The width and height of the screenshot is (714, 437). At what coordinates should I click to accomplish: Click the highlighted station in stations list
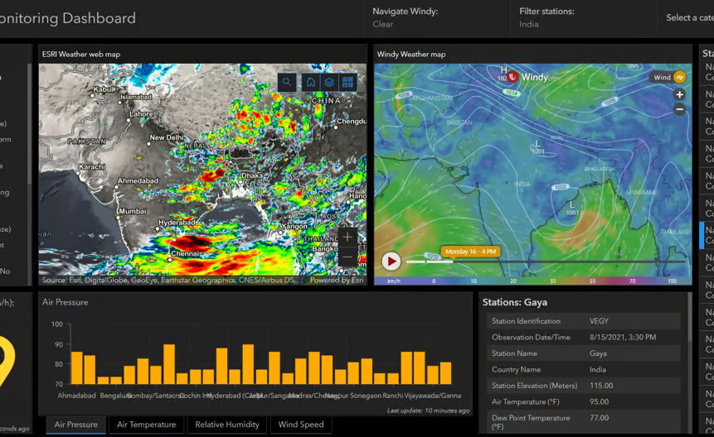pos(707,235)
